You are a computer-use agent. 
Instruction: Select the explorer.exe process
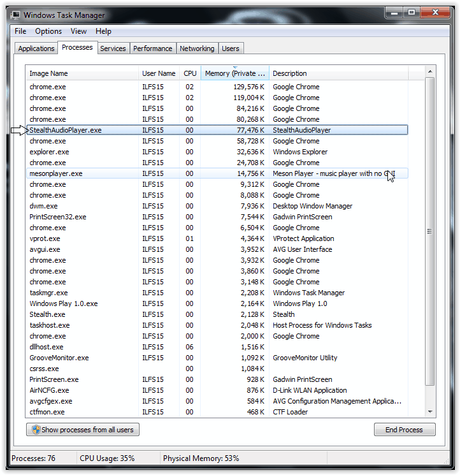tap(217, 152)
